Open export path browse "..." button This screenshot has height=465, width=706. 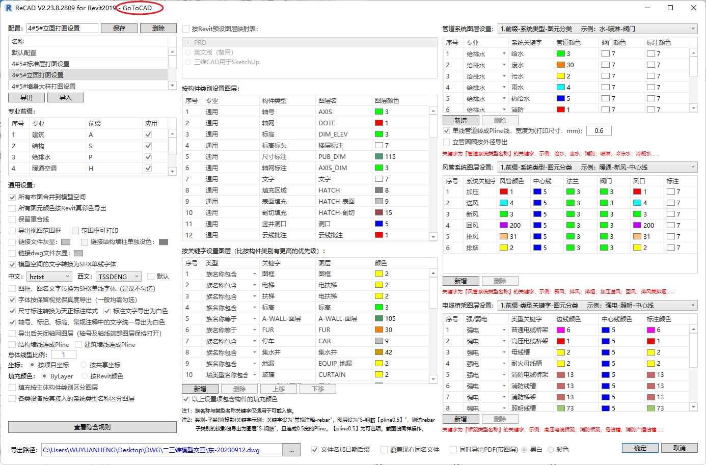point(292,450)
